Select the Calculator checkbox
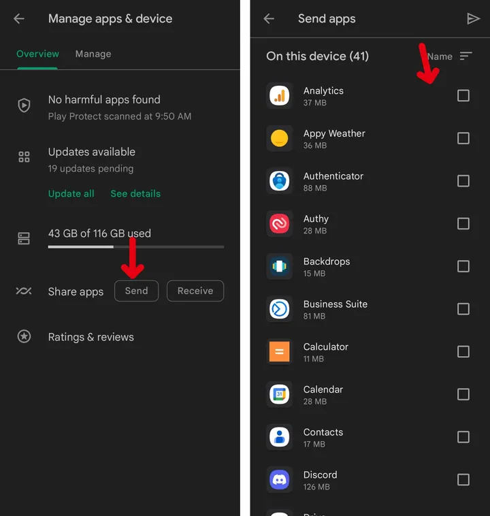Screen dimensions: 490x516 463,351
